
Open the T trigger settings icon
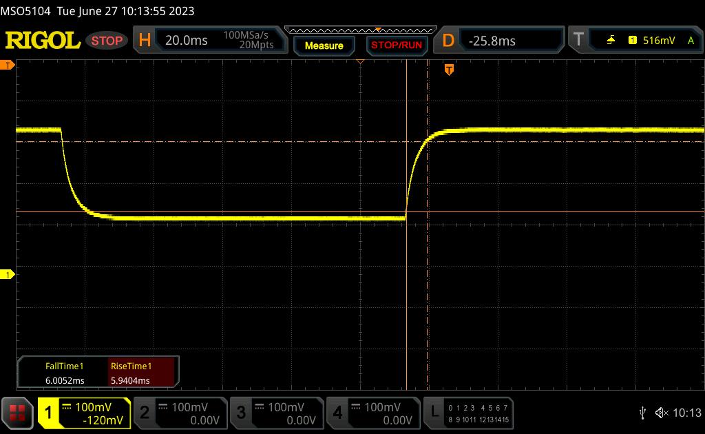click(x=578, y=41)
